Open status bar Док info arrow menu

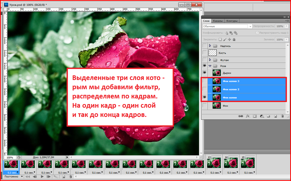tap(67, 157)
